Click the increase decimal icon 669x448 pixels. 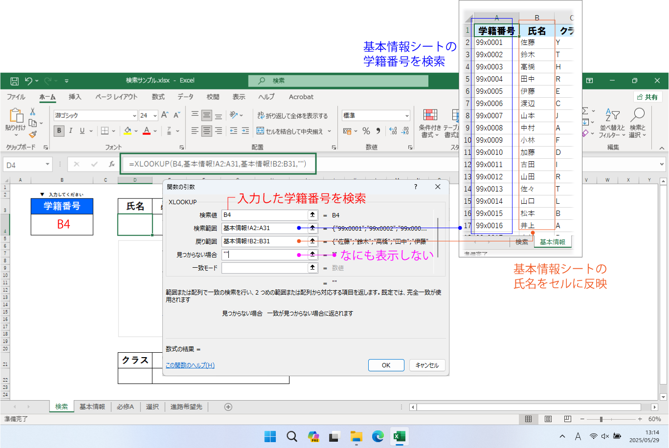point(393,131)
